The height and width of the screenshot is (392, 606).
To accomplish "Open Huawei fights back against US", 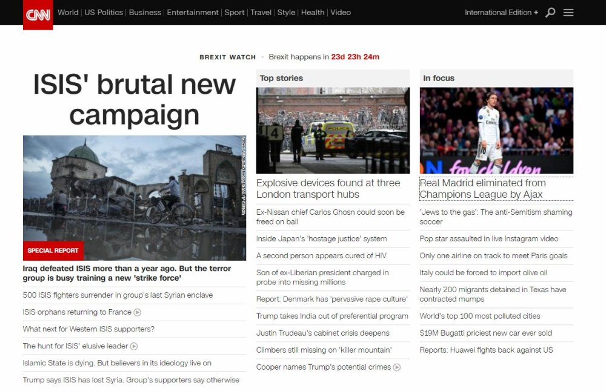I will pyautogui.click(x=486, y=350).
